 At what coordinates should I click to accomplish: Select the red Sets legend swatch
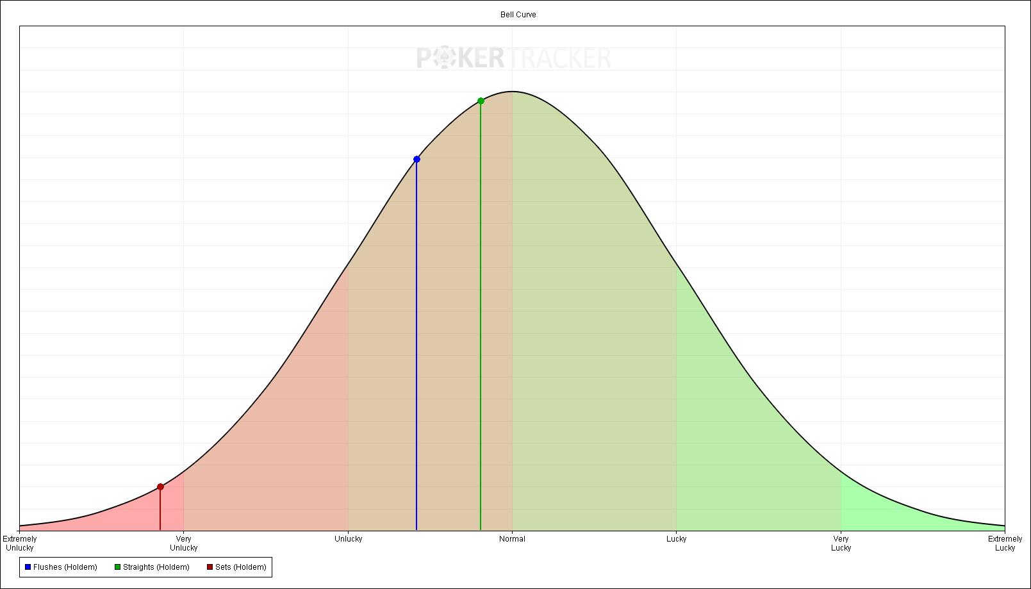[x=210, y=567]
